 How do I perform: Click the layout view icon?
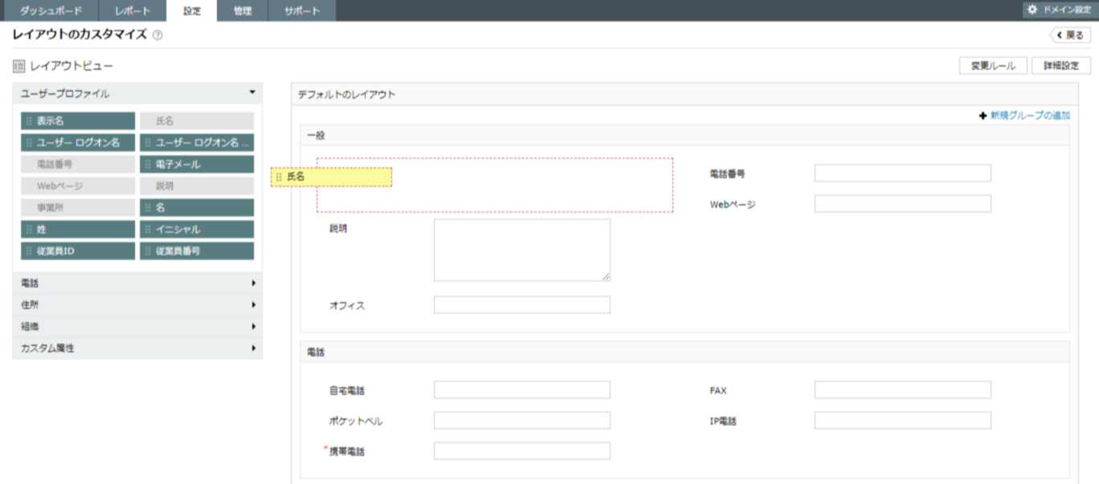pos(18,66)
